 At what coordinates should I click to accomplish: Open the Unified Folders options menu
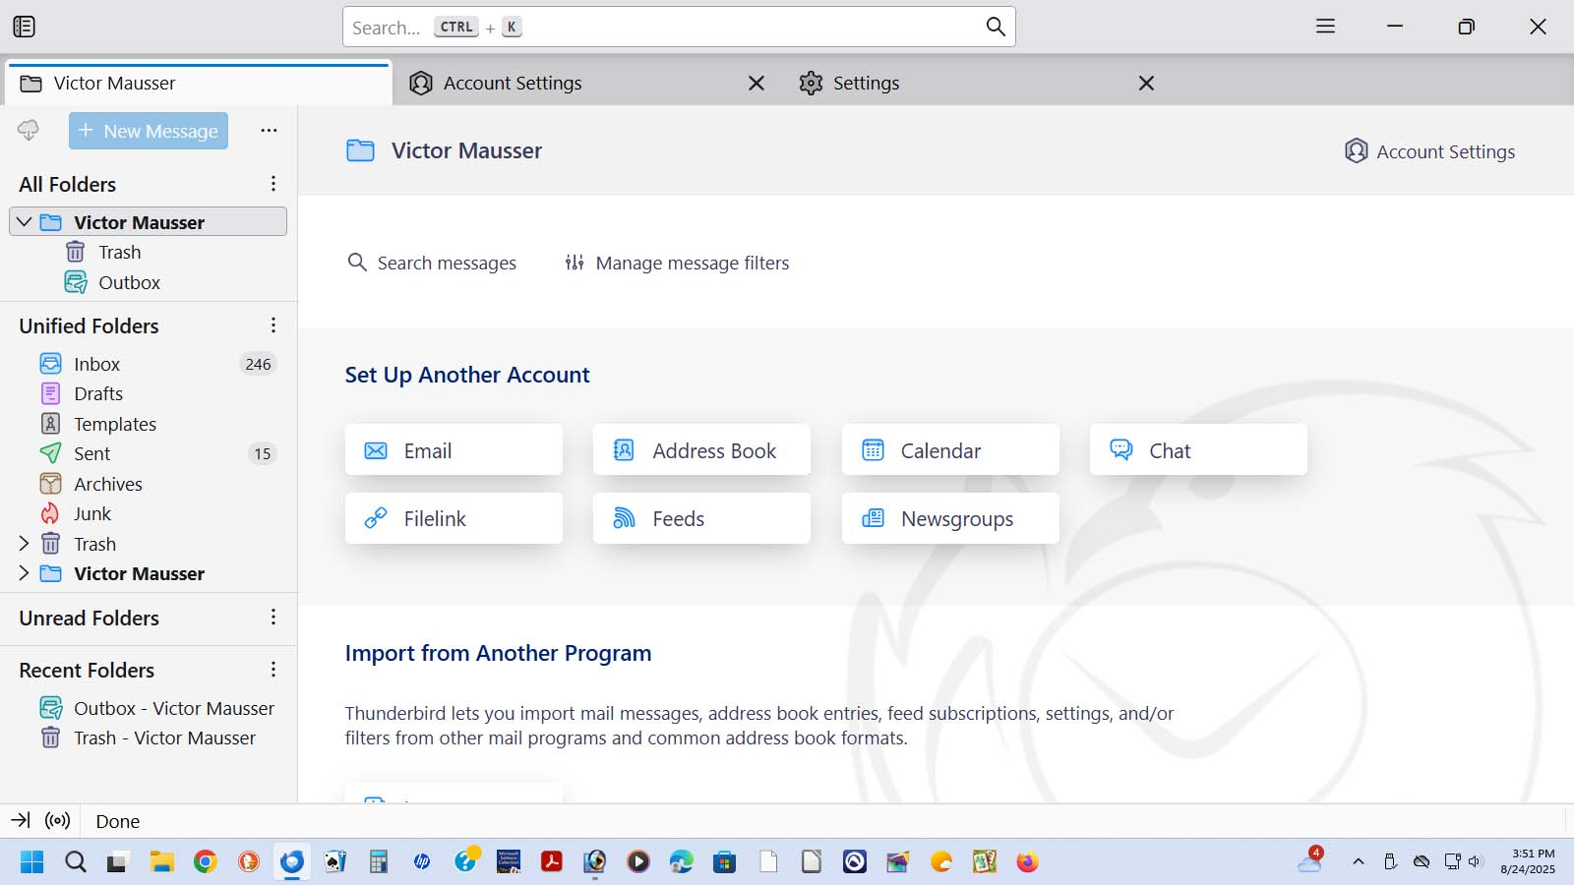(273, 325)
